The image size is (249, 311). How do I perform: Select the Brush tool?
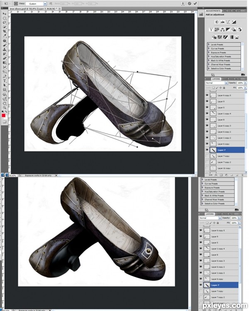(x=5, y=45)
